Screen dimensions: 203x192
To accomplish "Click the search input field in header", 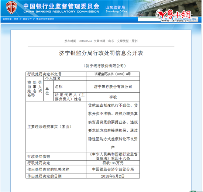I will (149, 20).
